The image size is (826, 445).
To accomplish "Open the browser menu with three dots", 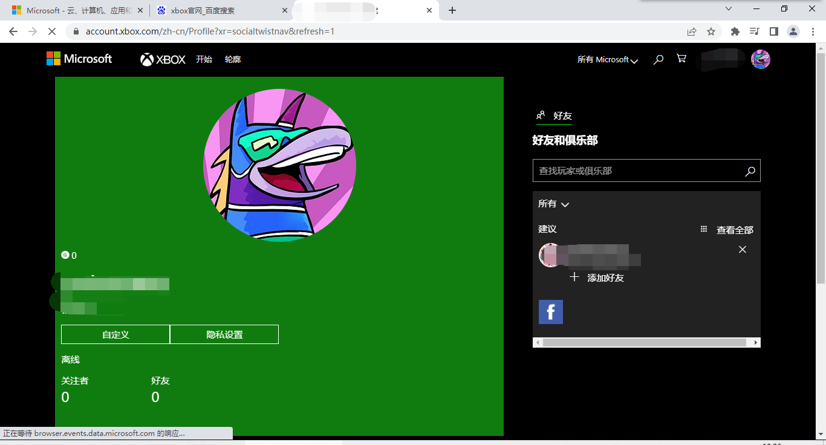I will (x=813, y=30).
